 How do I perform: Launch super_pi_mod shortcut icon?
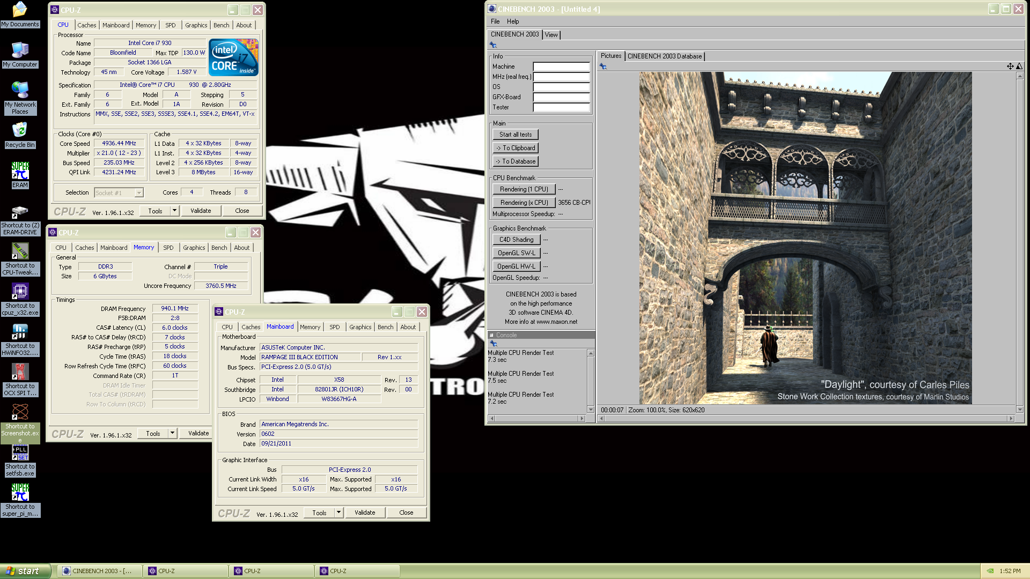pyautogui.click(x=20, y=500)
